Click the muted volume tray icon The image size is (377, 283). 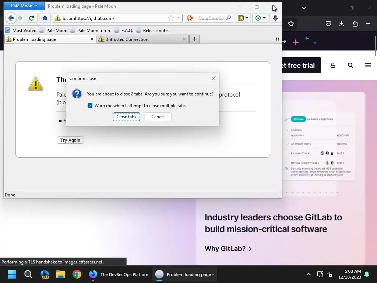coord(330,274)
